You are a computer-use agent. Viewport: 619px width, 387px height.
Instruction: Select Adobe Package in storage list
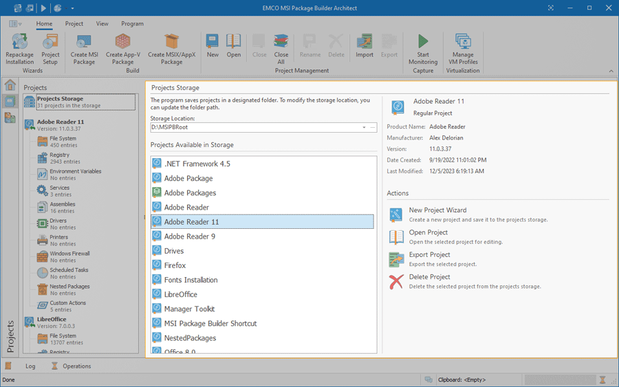(x=263, y=178)
